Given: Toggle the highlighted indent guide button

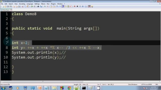Looking at the screenshot, I should click(63, 6).
